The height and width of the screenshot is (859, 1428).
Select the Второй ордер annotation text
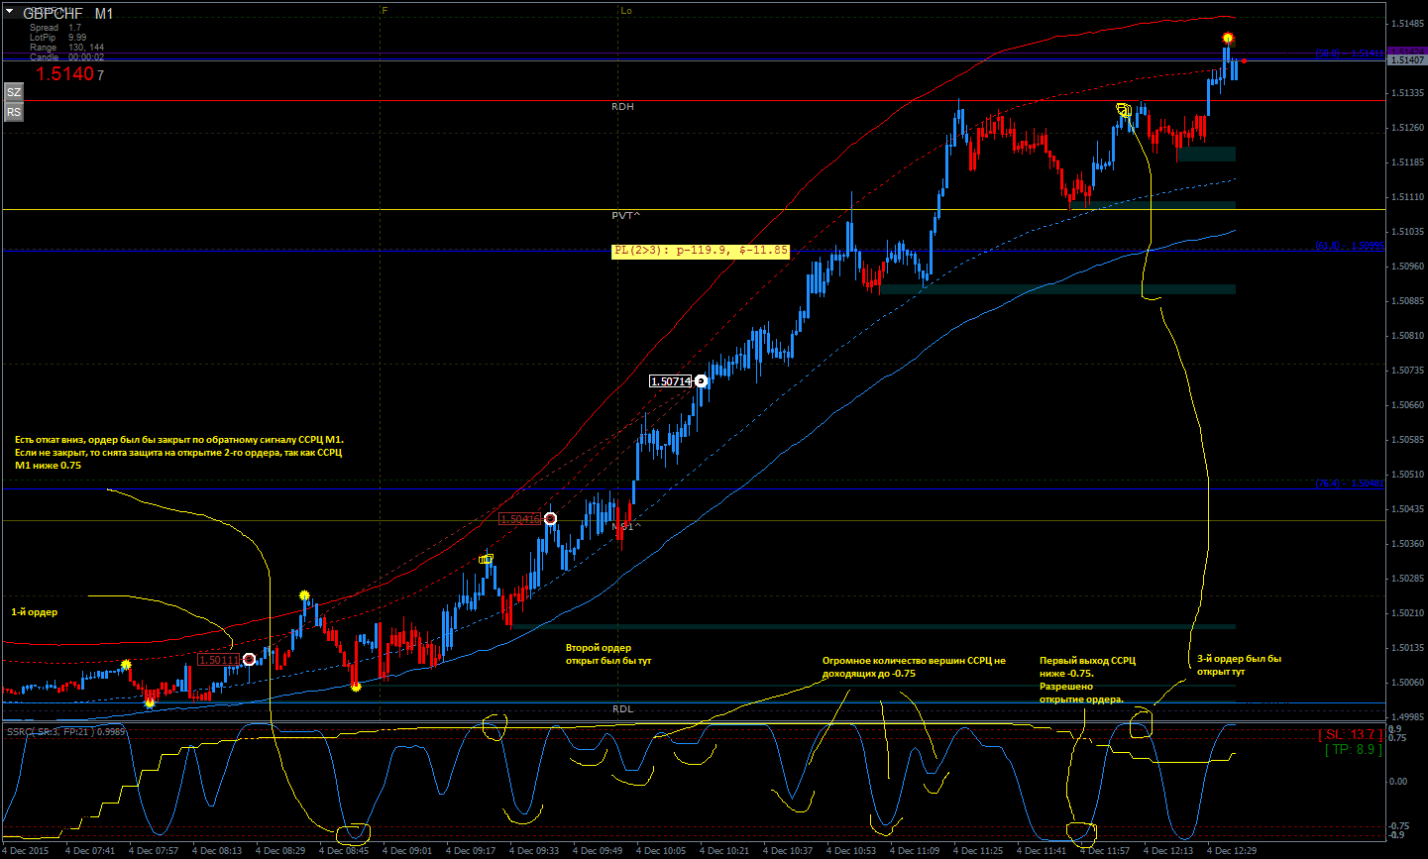608,654
